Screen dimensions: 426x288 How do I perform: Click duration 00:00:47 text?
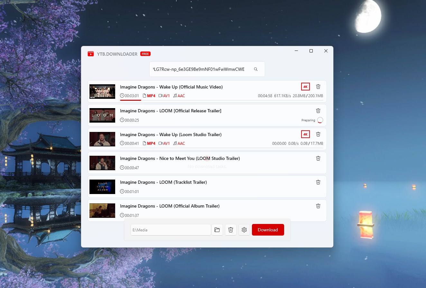point(132,168)
